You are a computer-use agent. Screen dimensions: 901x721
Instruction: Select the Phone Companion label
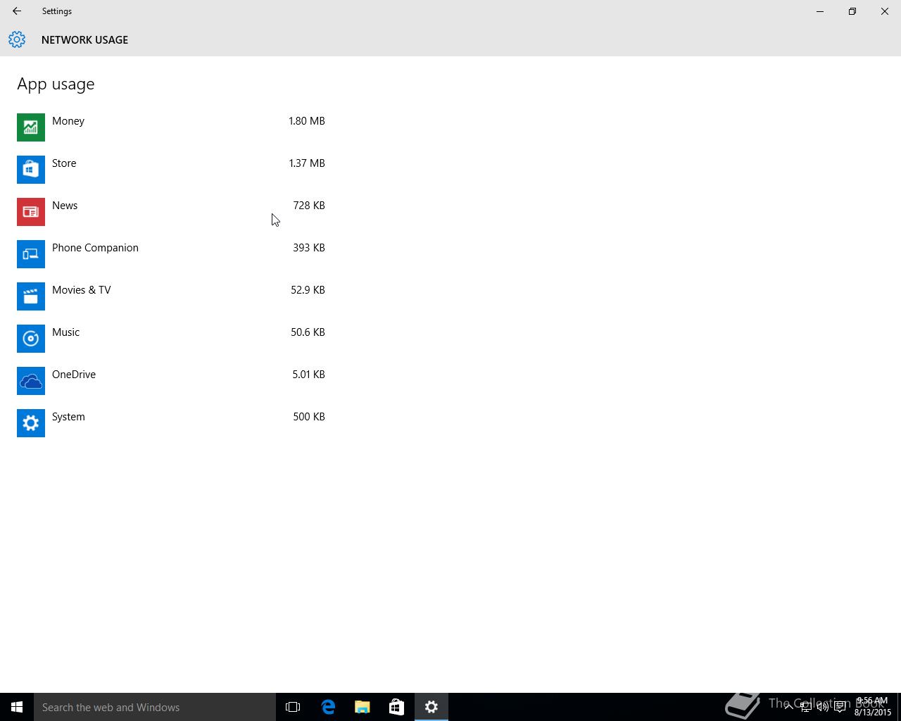click(x=95, y=248)
